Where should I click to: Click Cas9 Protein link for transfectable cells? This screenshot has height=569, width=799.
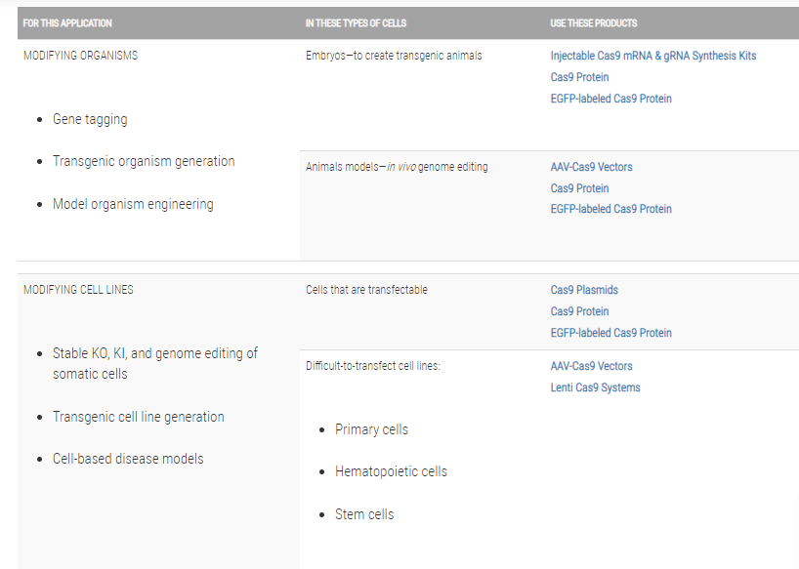(x=579, y=311)
